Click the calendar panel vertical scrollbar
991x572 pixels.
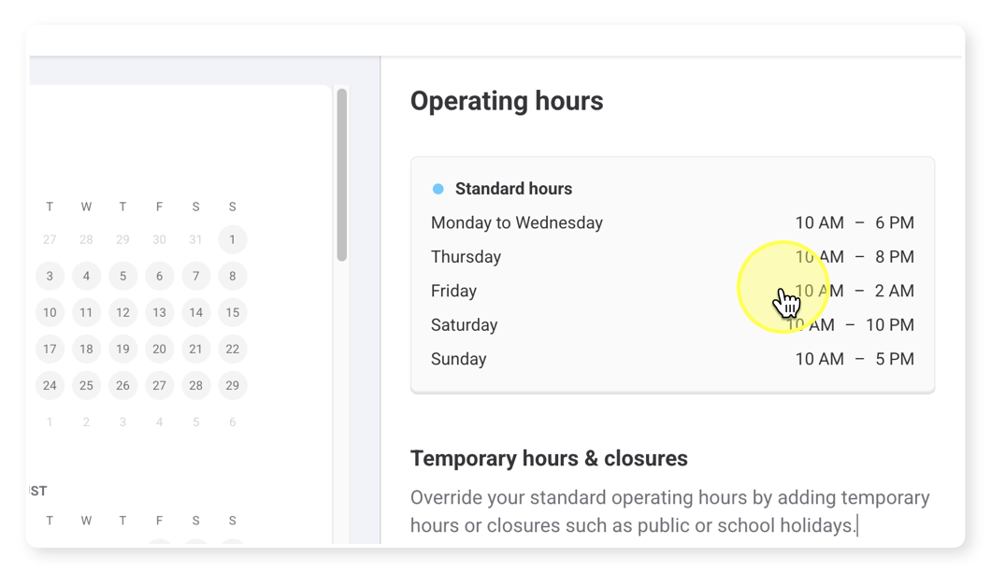342,175
